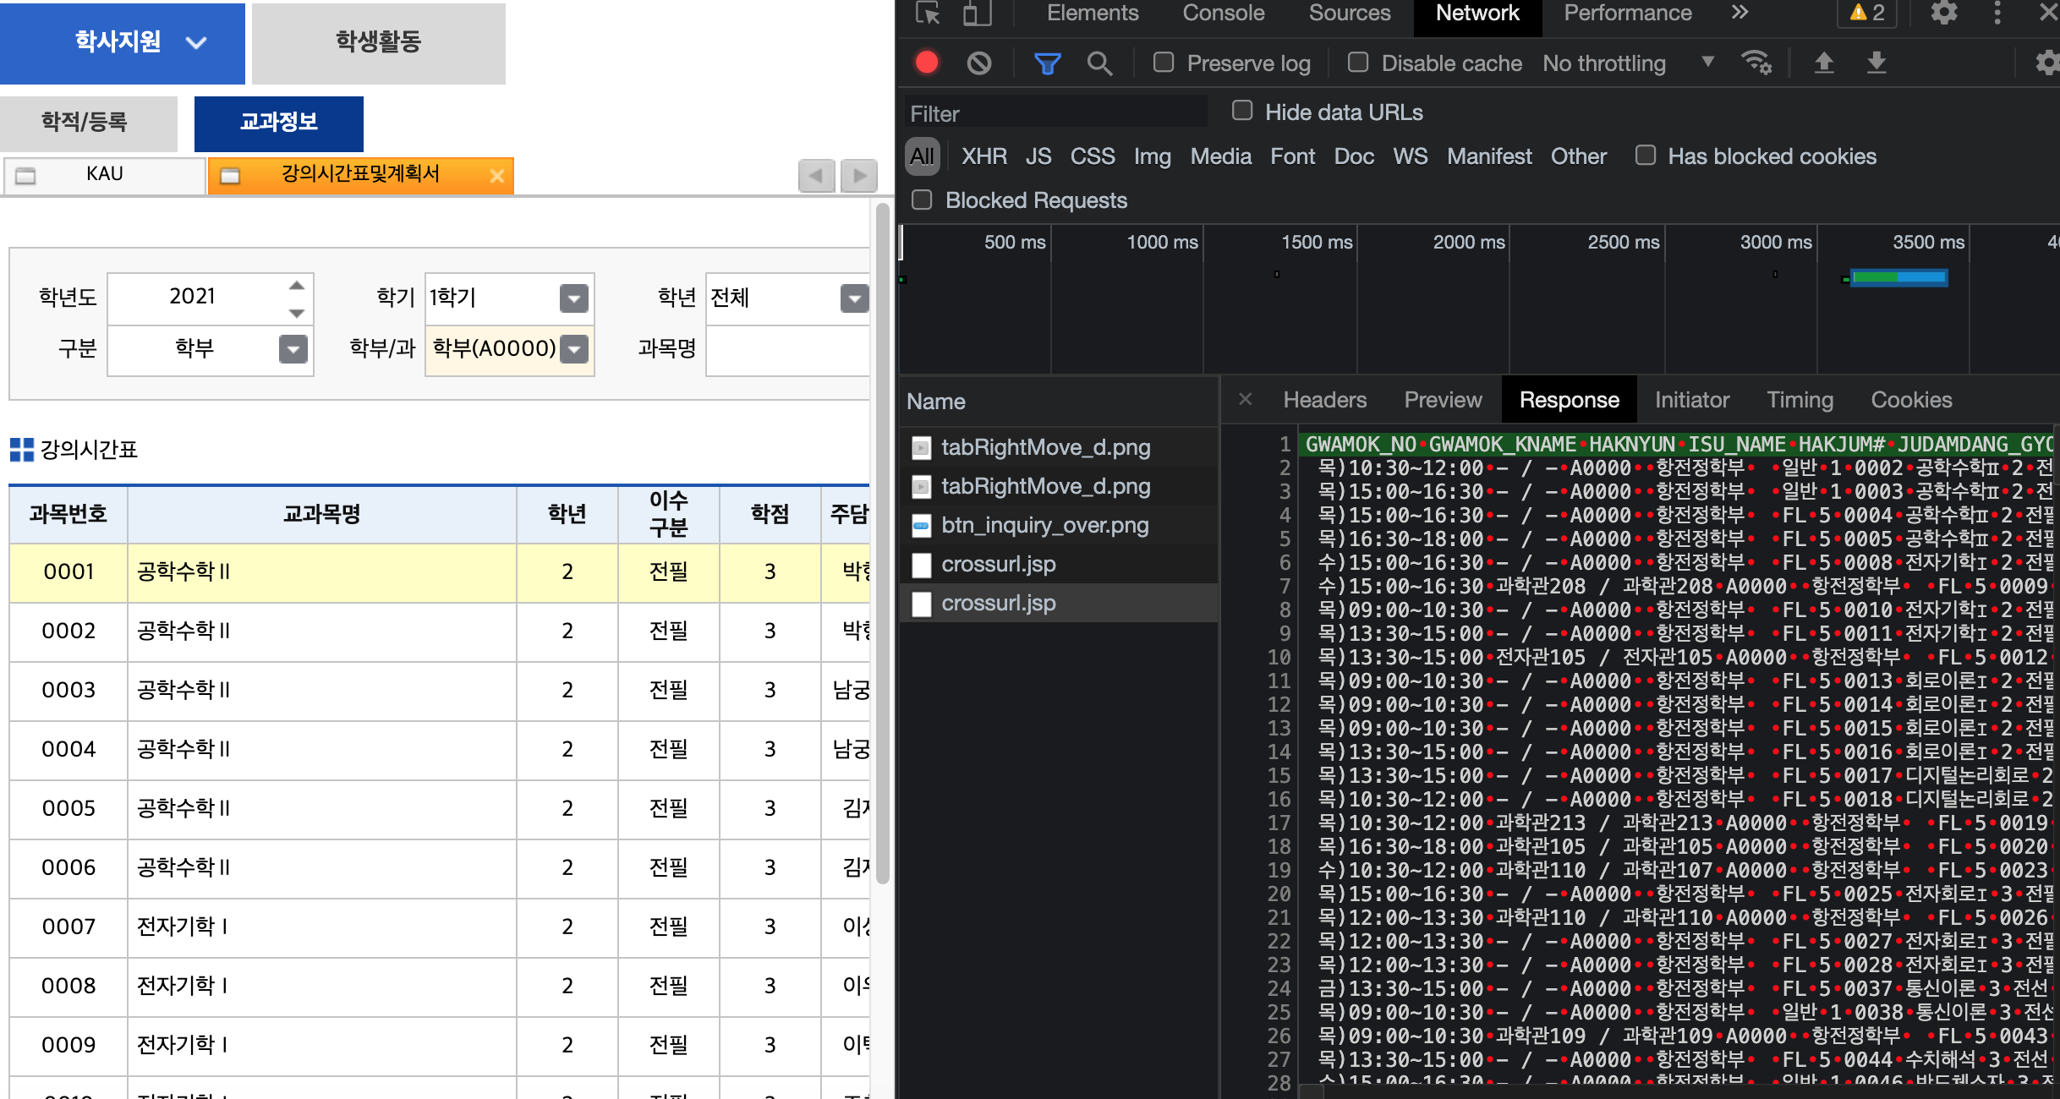Click the 교과목명 column header
This screenshot has height=1099, width=2060.
pyautogui.click(x=321, y=514)
